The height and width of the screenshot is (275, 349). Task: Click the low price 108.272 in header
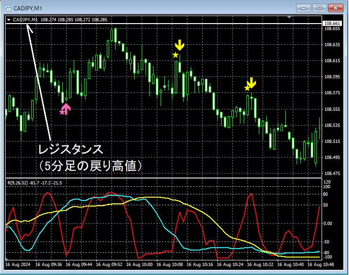[x=83, y=20]
